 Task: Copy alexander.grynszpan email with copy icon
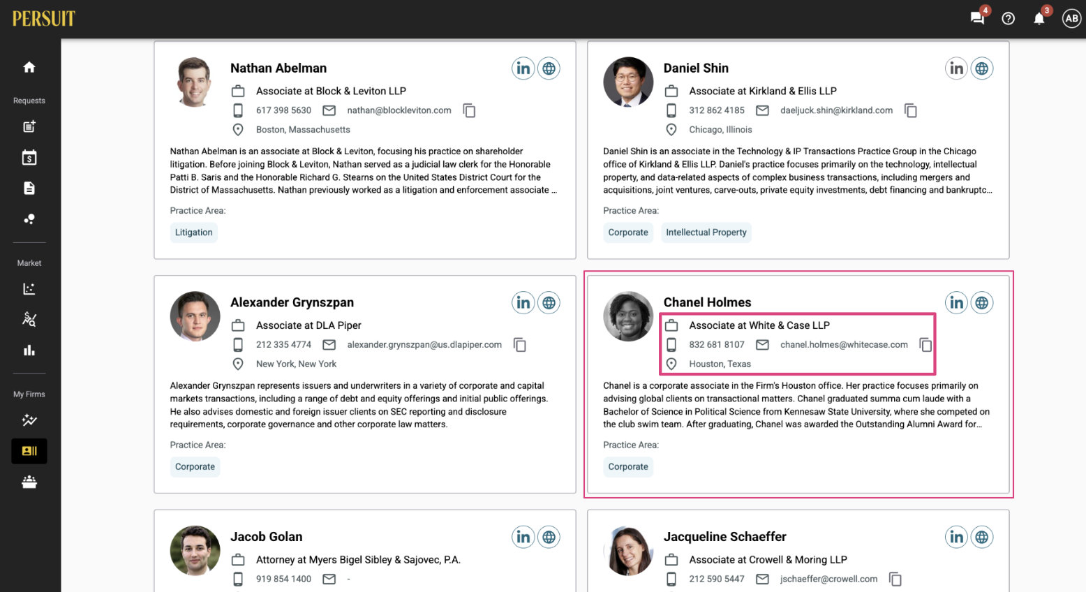[520, 345]
